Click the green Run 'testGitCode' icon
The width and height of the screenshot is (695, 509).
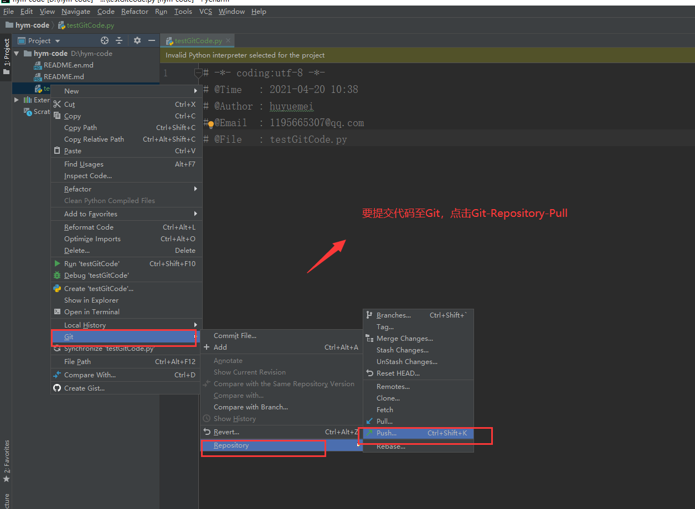(x=57, y=263)
